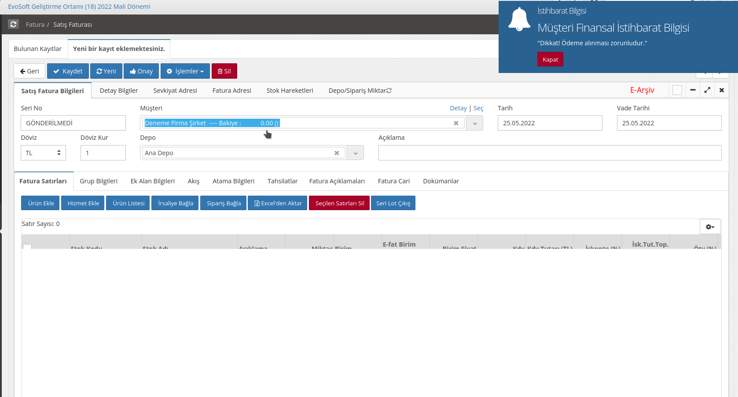Clear the Ana Depo selection with x icon
This screenshot has width=738, height=397.
(x=337, y=153)
